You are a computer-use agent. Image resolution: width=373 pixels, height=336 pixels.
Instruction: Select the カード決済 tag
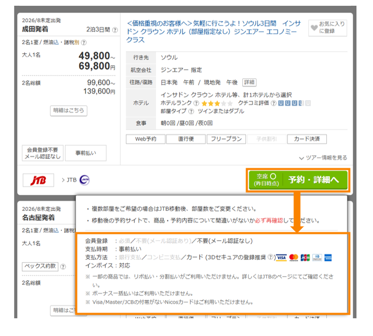pyautogui.click(x=307, y=139)
